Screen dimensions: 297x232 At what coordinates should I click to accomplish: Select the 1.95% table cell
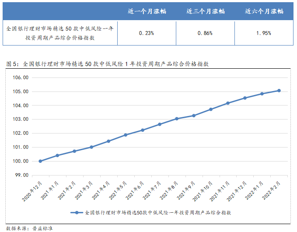(x=264, y=33)
